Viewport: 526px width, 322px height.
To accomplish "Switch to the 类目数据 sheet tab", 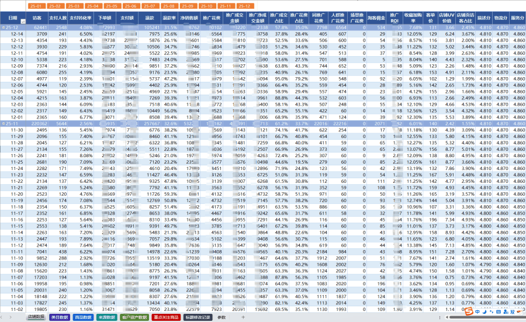I will point(60,317).
